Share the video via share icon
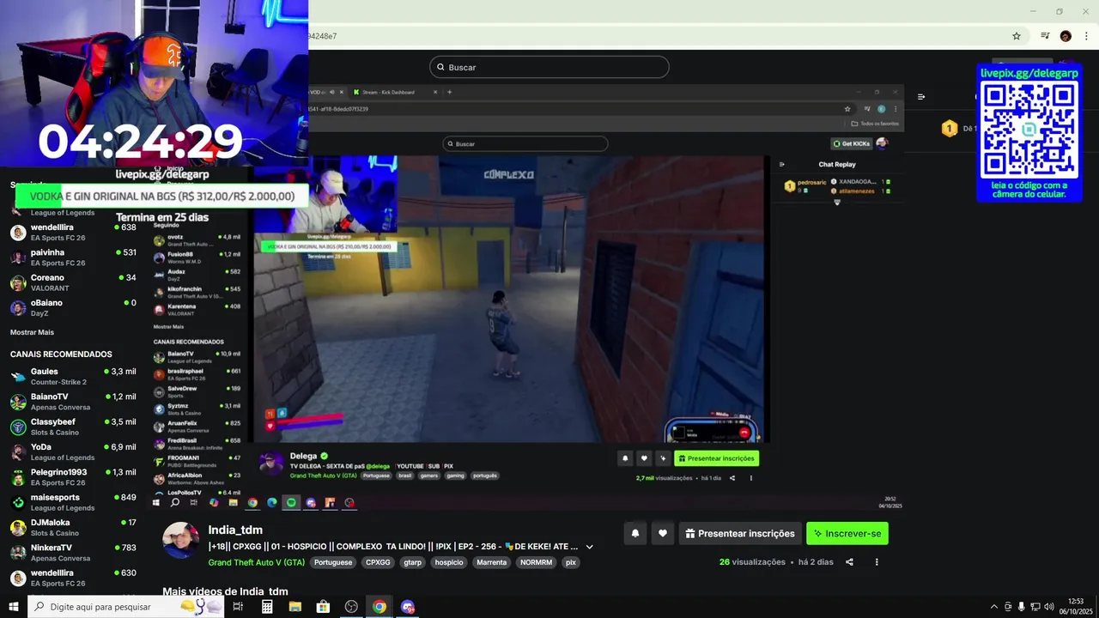1099x618 pixels. [849, 562]
